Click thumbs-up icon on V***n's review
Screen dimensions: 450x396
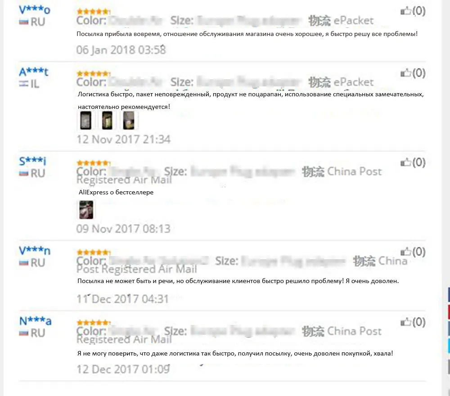point(406,252)
